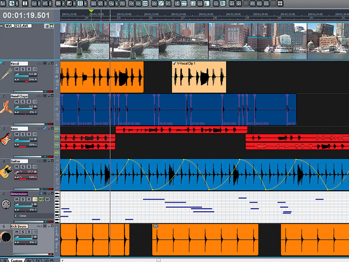Select the Draw pencil tool

tap(45, 4)
